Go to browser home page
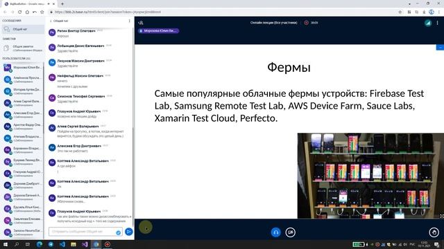 (x=27, y=12)
